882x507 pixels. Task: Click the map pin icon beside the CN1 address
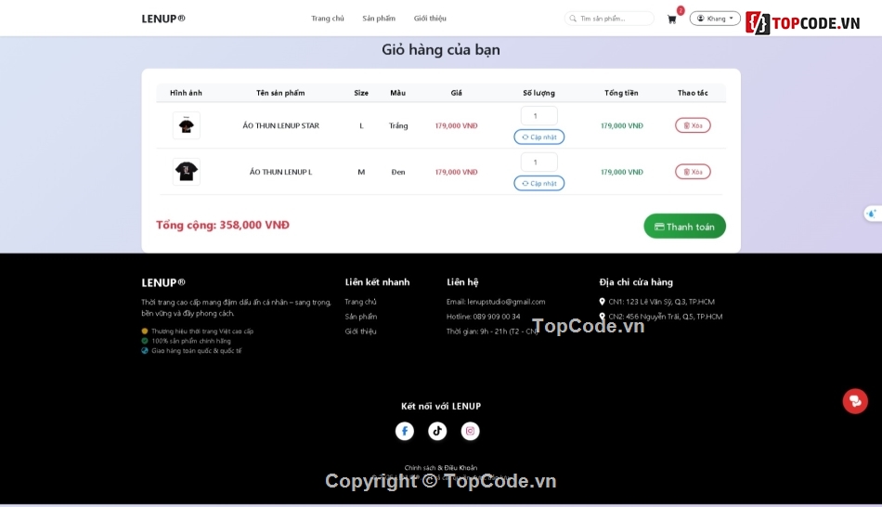[602, 302]
